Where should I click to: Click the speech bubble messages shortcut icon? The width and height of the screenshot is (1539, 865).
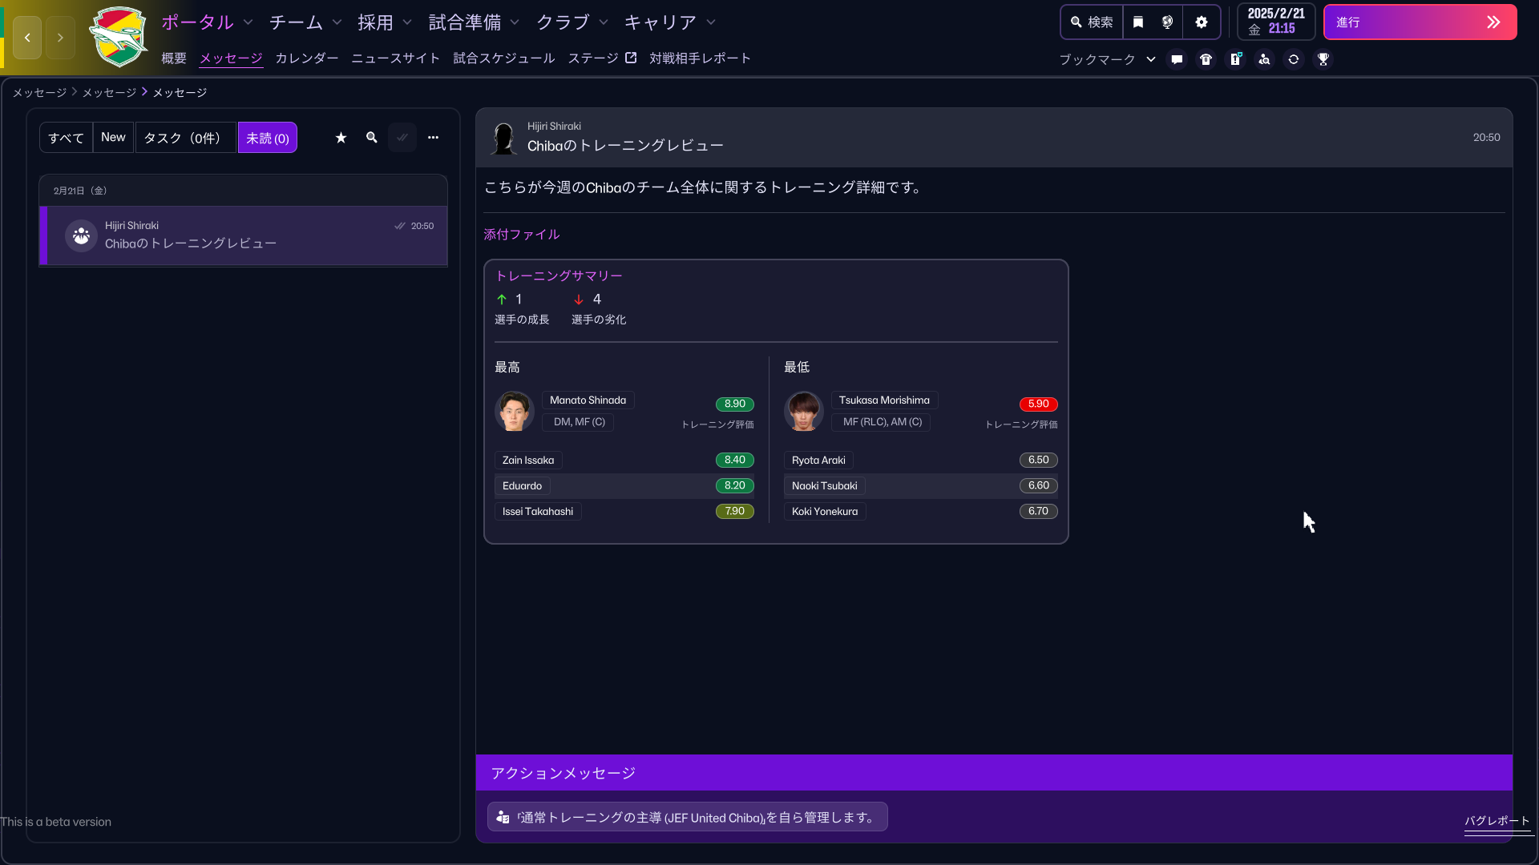(1177, 59)
